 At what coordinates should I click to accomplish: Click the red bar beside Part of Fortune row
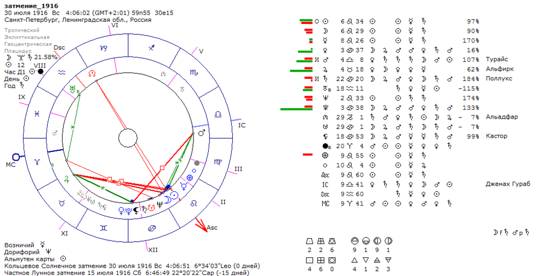pyautogui.click(x=307, y=154)
